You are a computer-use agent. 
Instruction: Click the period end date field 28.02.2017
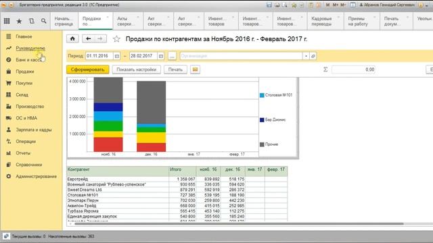[x=143, y=56]
